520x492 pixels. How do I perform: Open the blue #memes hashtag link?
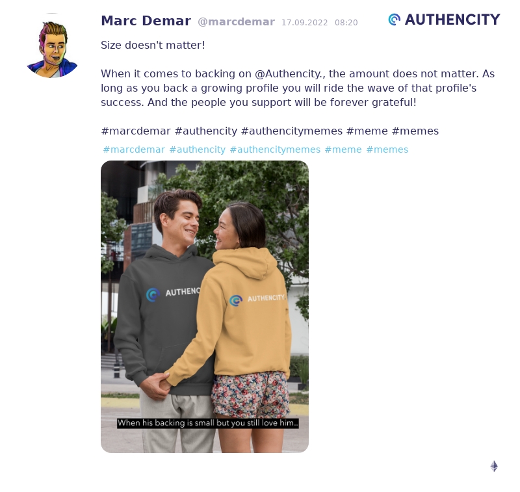click(387, 149)
